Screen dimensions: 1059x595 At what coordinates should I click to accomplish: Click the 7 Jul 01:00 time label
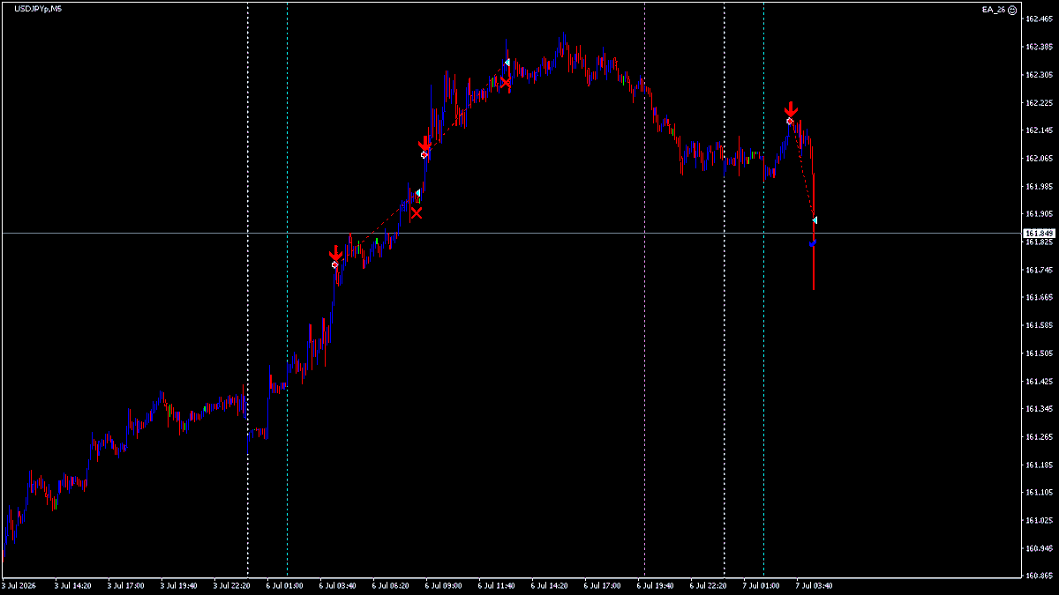(x=762, y=584)
